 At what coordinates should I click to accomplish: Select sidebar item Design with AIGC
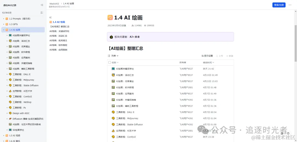[21, 113]
